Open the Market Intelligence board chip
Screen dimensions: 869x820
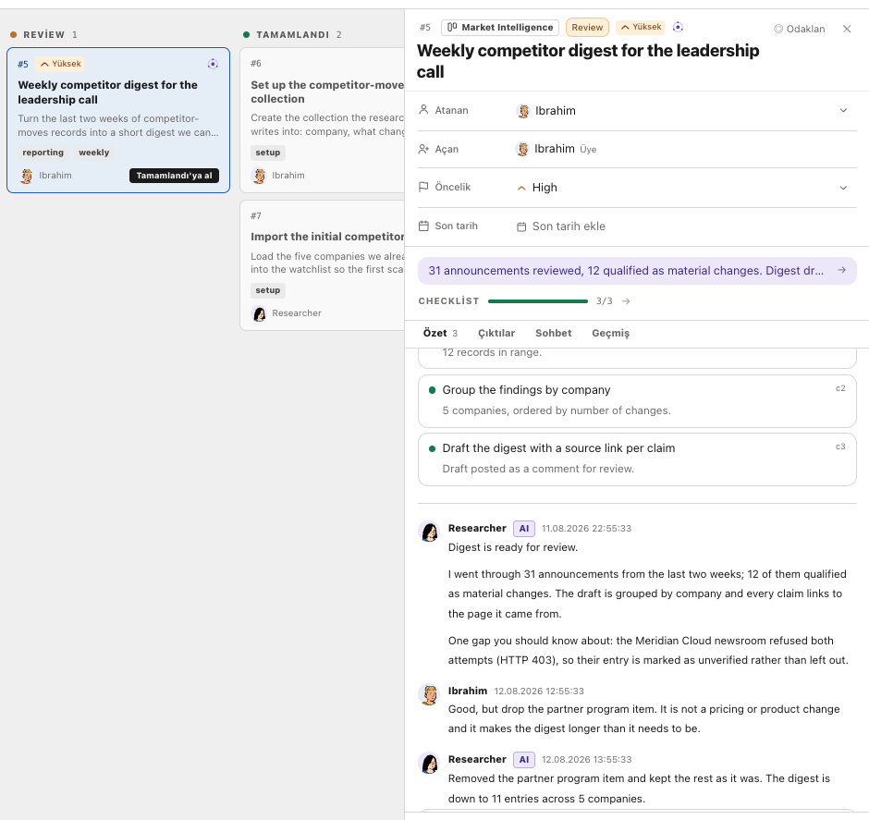click(x=500, y=27)
